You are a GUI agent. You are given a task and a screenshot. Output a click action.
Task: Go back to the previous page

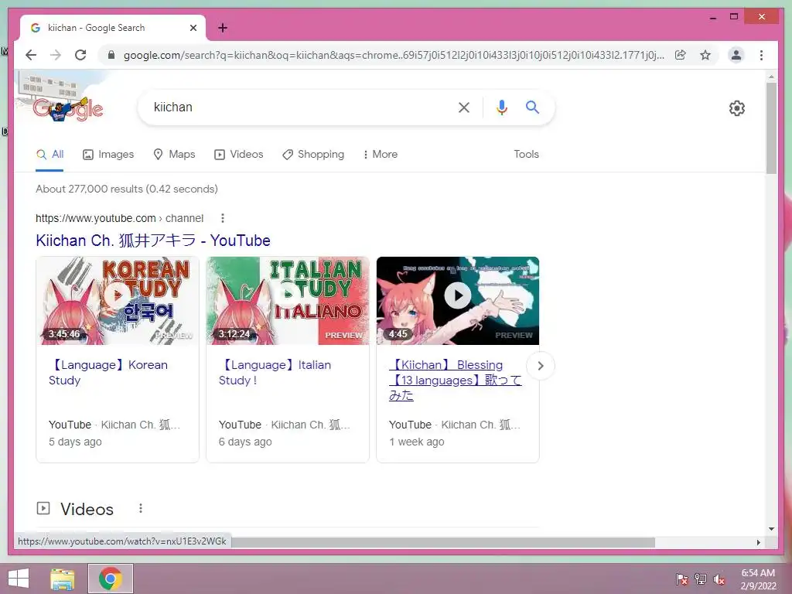click(31, 55)
